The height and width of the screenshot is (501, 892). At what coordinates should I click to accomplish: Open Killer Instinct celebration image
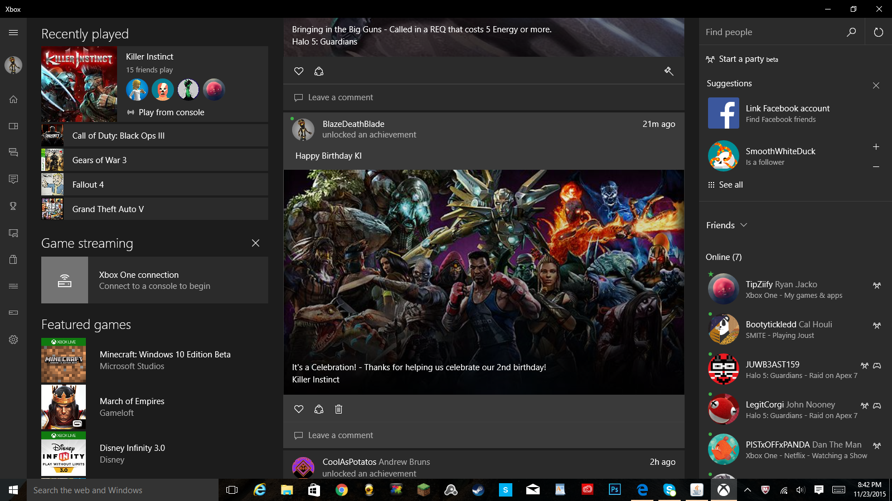click(x=484, y=282)
